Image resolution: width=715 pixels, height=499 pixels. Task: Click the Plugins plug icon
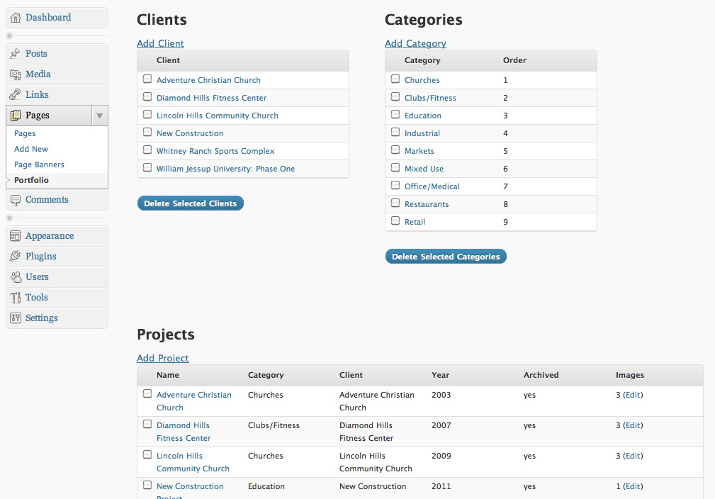point(15,257)
